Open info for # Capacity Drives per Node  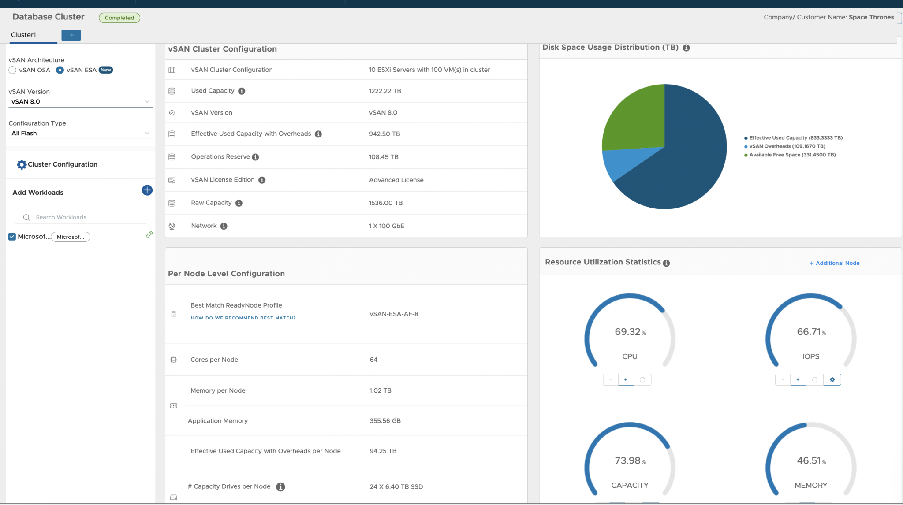click(280, 487)
